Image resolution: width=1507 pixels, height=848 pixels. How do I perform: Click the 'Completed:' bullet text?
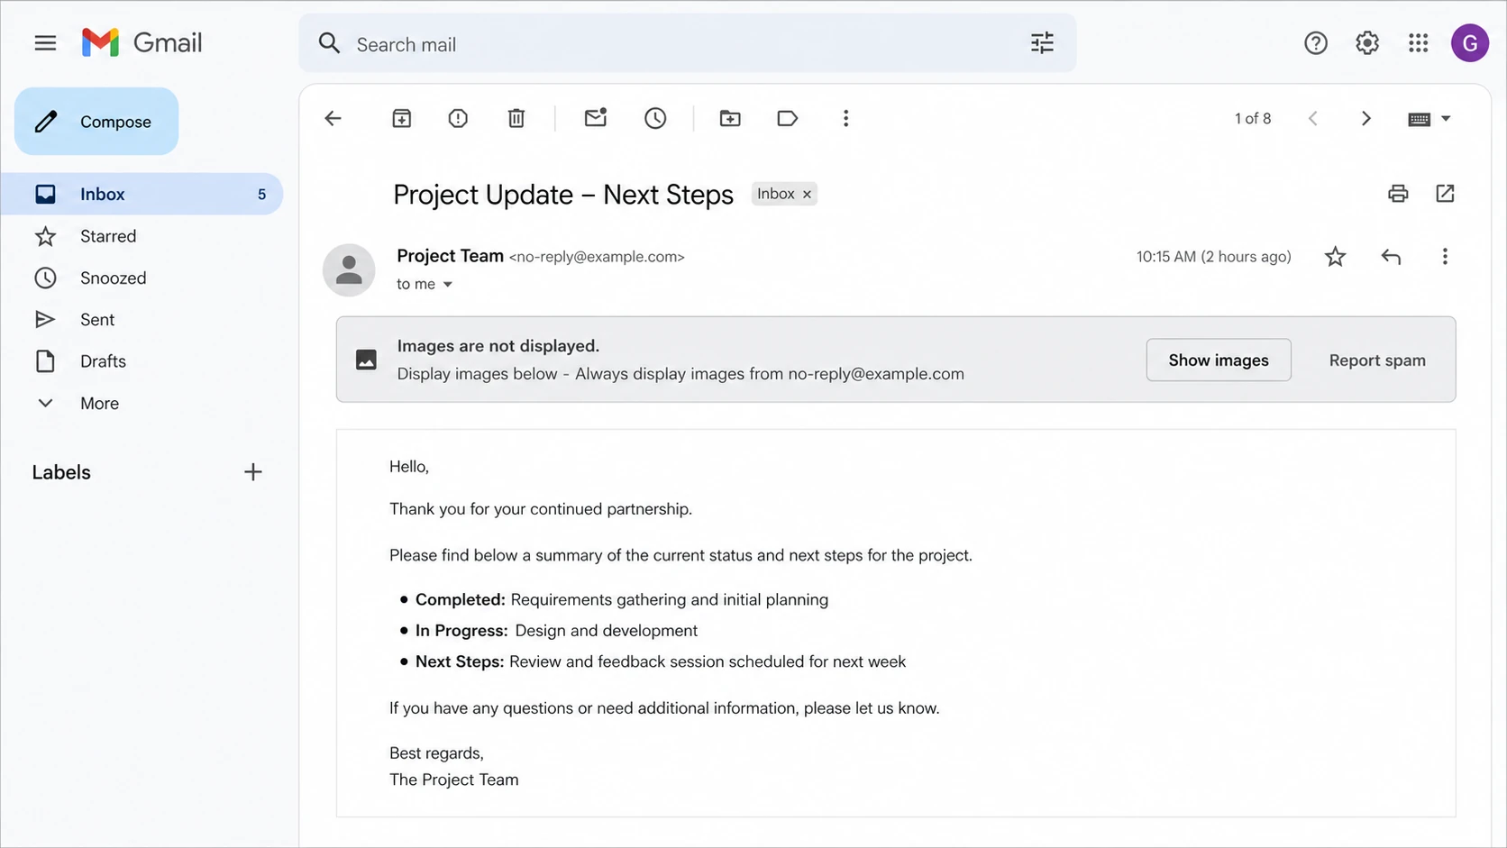[x=460, y=600]
